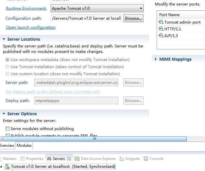Click Open launch configuration link

[31, 27]
